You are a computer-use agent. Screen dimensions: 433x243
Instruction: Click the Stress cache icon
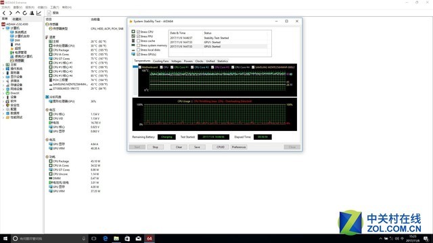[x=133, y=40]
